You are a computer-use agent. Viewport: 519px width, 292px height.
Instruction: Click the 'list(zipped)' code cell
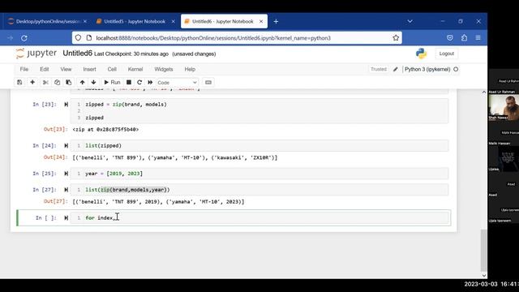click(x=259, y=146)
